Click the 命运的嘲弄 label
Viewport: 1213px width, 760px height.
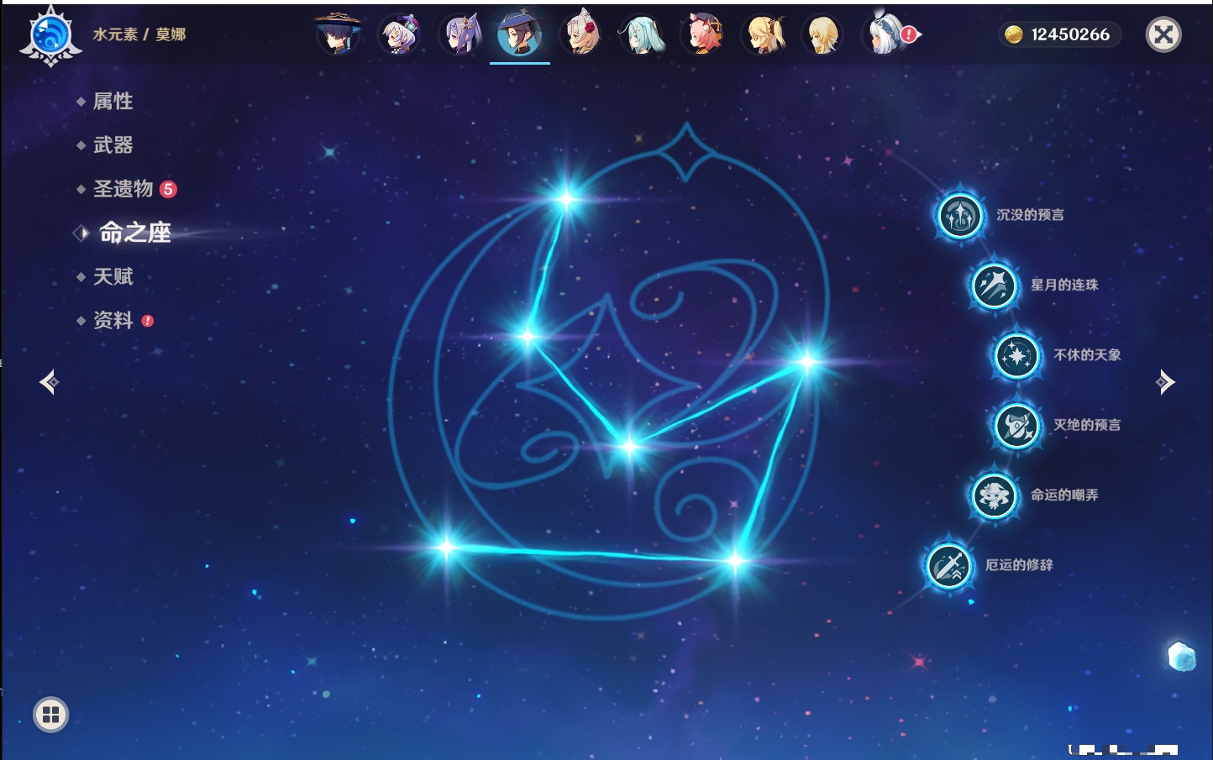(x=1064, y=495)
